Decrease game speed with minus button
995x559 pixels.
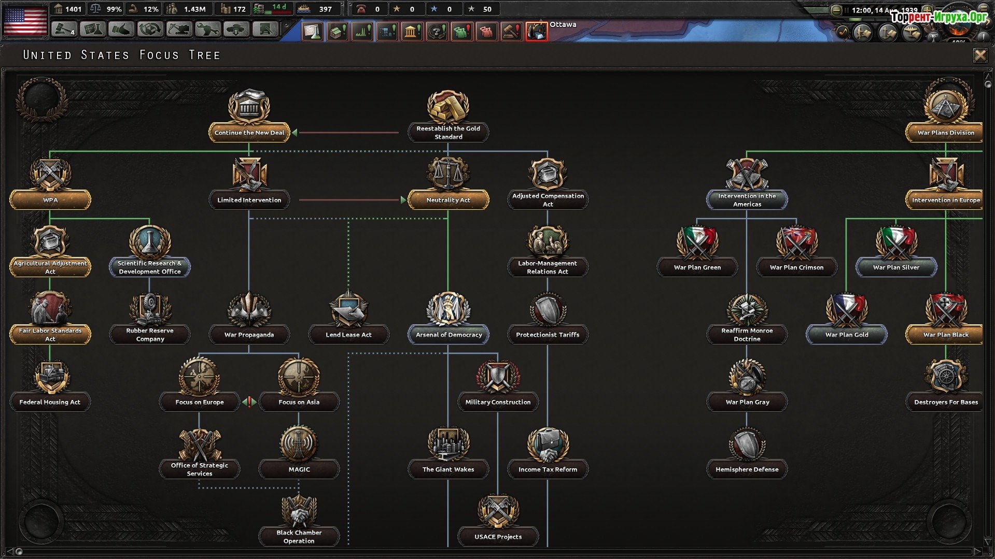[836, 10]
